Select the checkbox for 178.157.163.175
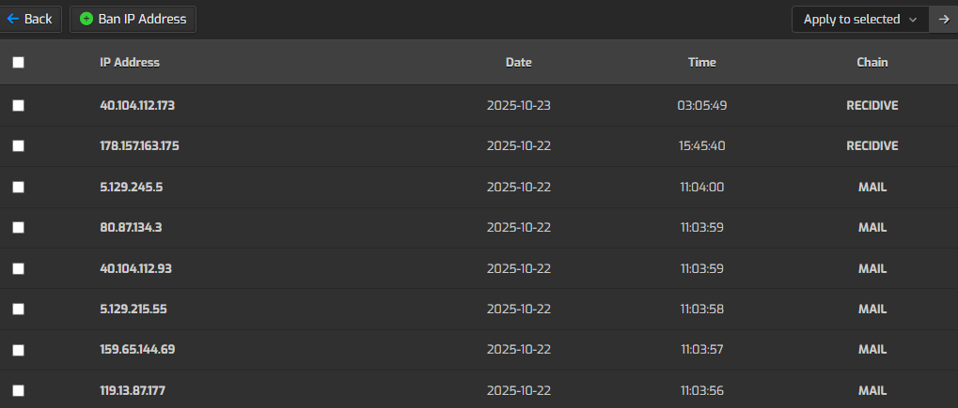Screen dimensions: 958x408 [x=18, y=146]
